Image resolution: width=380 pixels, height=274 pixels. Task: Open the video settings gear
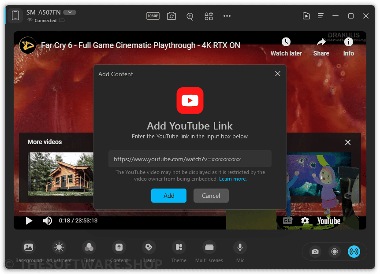305,221
